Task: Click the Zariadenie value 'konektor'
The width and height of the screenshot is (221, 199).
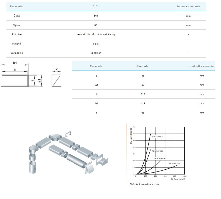Action: tap(96, 53)
